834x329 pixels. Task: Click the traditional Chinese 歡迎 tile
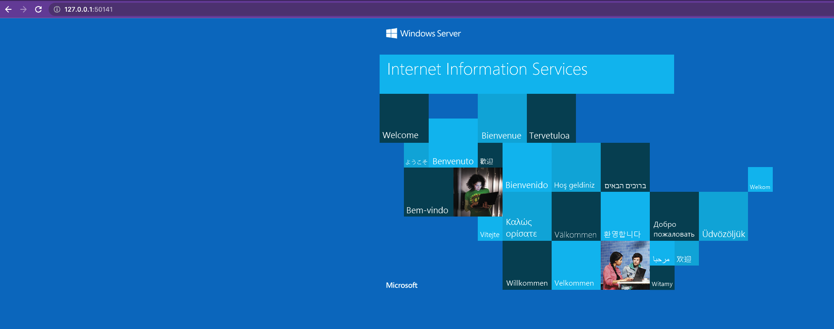coord(490,155)
